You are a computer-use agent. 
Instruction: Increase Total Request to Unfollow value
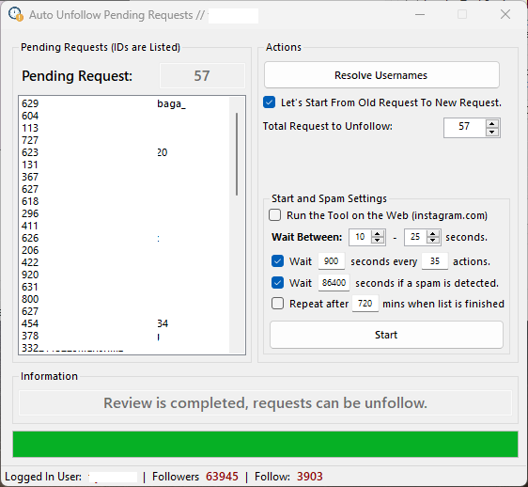pyautogui.click(x=492, y=123)
